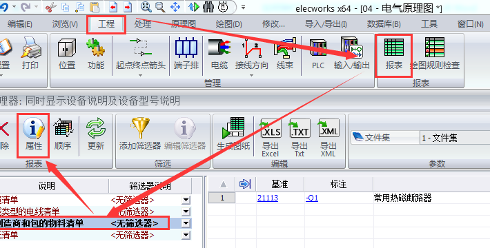Select the 电缆 cable management icon
The width and height of the screenshot is (490, 248).
219,54
